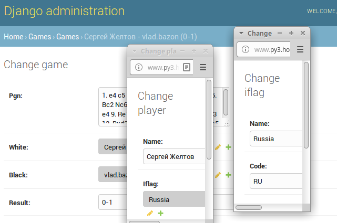The width and height of the screenshot is (337, 223).
Task: Go to Home breadcrumb link
Action: pyautogui.click(x=14, y=37)
